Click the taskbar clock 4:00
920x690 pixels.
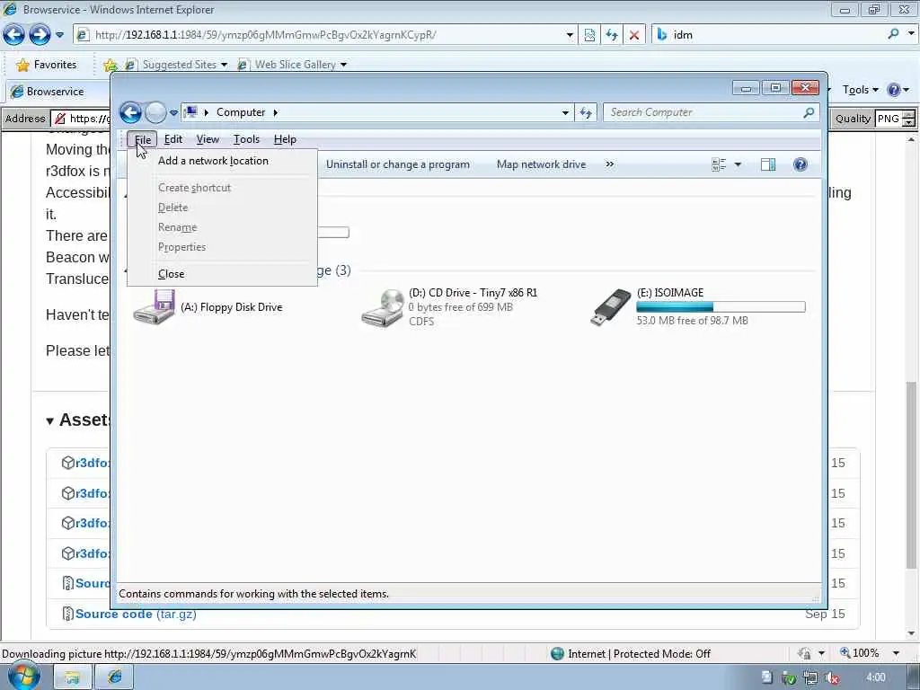point(876,677)
